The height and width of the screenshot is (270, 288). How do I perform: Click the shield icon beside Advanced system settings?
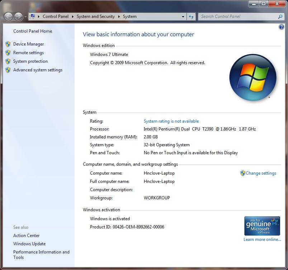(x=8, y=70)
